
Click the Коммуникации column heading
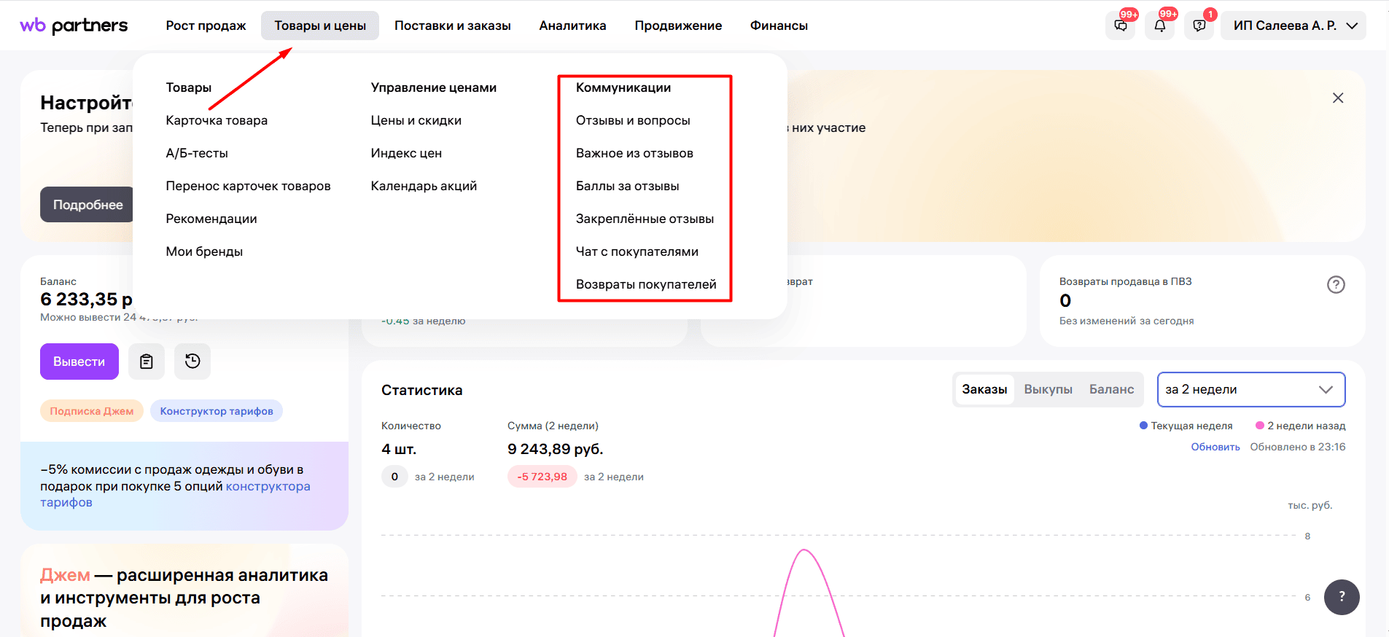623,87
